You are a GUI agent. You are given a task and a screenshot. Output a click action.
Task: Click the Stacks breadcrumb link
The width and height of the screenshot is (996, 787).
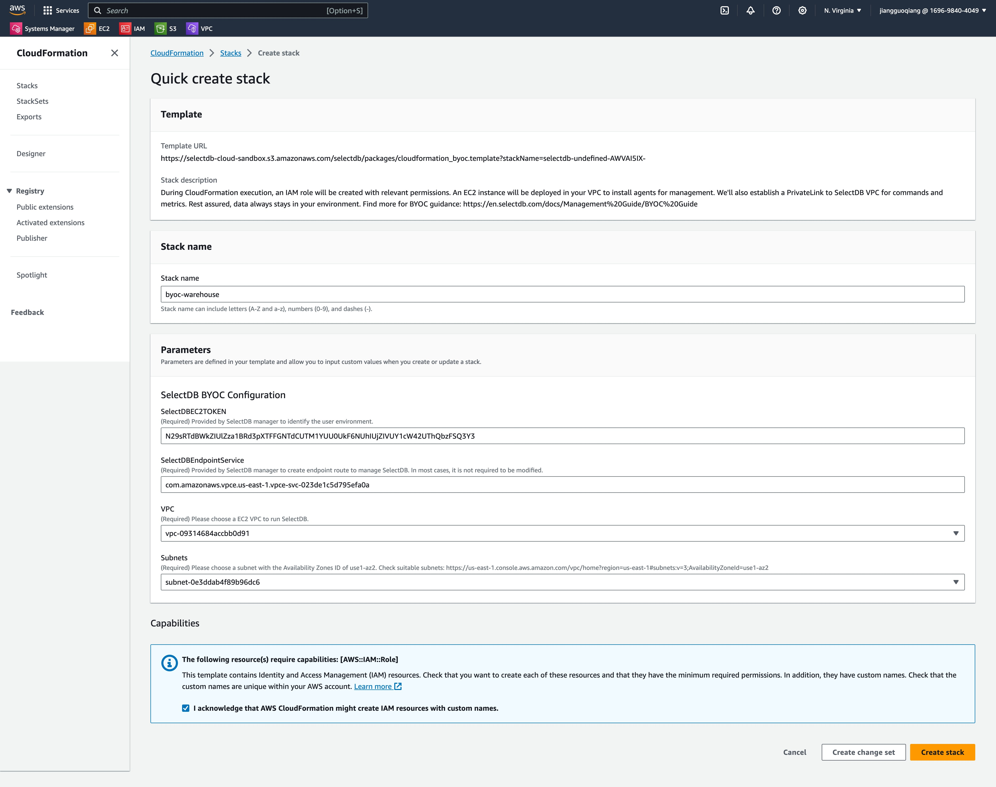(x=231, y=53)
